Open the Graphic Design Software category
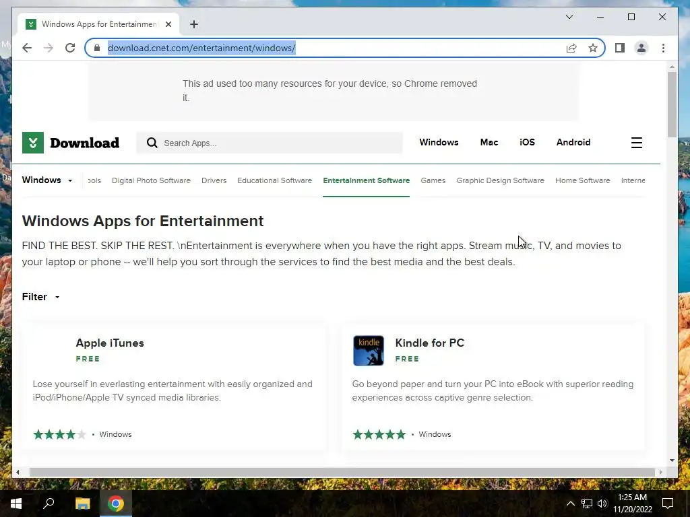 (501, 180)
